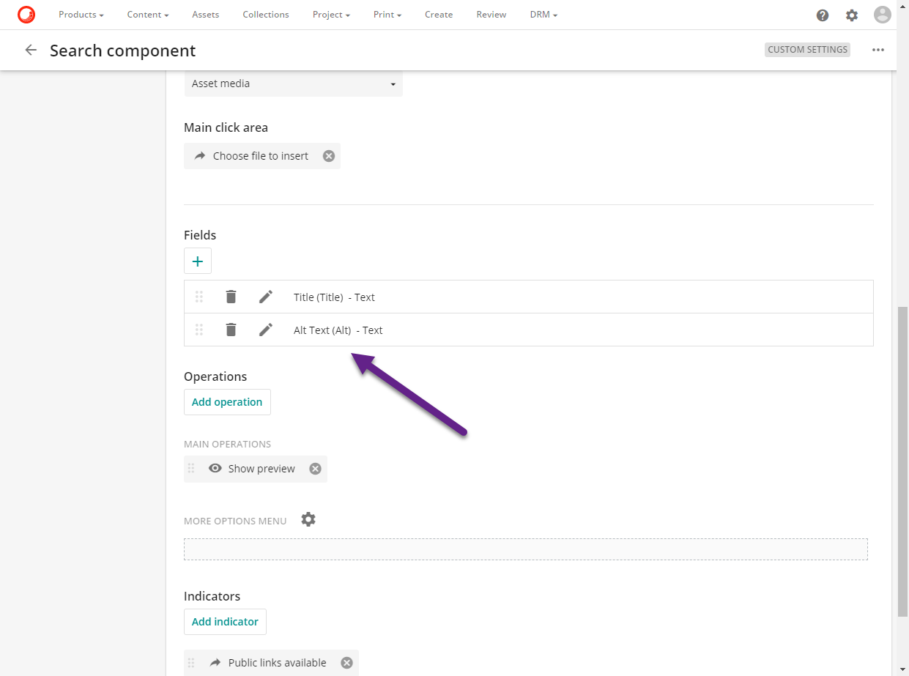Edit the Alt Text (Alt) field

(x=266, y=330)
